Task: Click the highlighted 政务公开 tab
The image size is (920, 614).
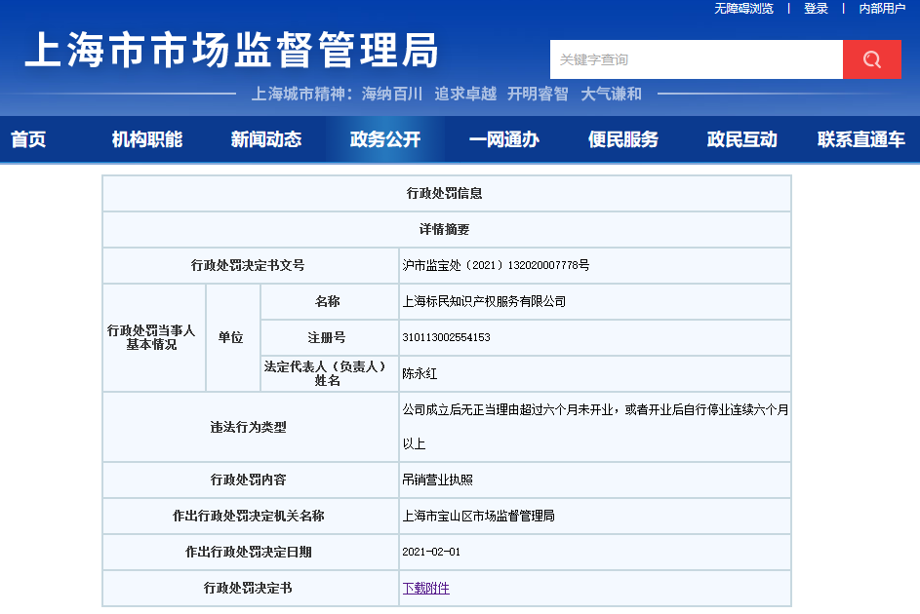Action: click(384, 139)
